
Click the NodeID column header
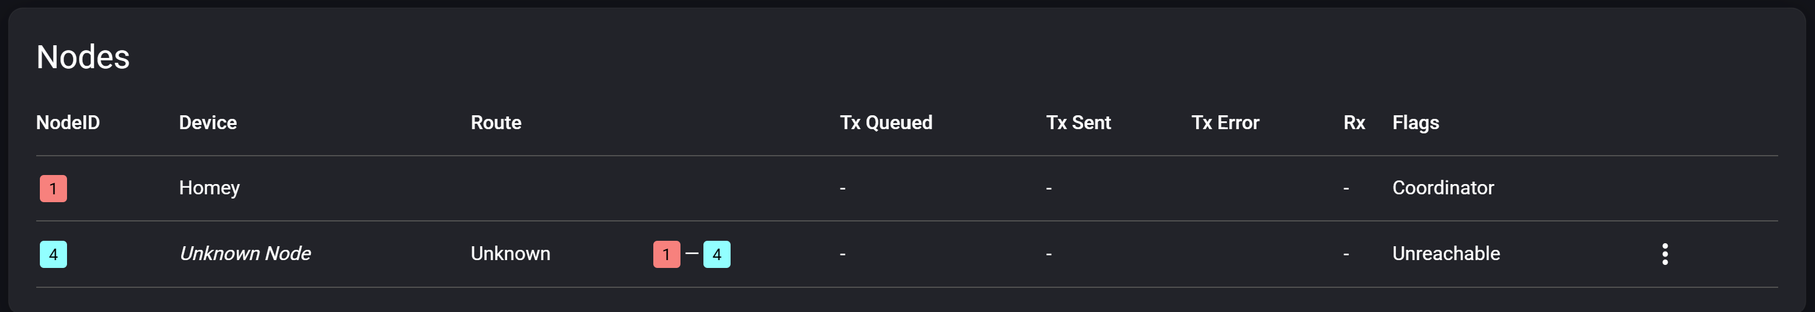(x=68, y=123)
